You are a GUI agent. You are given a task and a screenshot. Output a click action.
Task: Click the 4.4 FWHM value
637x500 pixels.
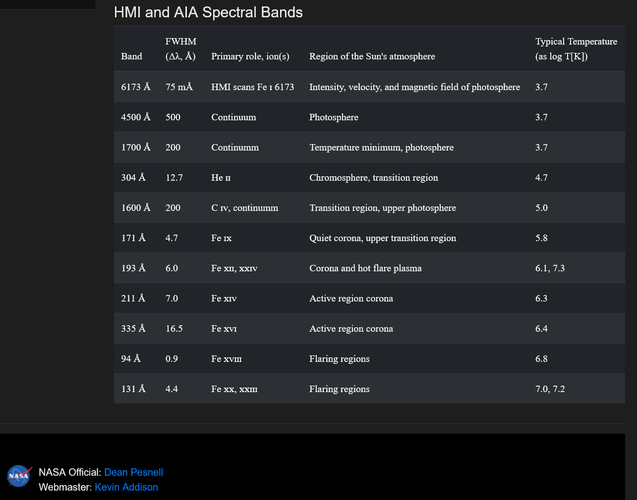(172, 389)
